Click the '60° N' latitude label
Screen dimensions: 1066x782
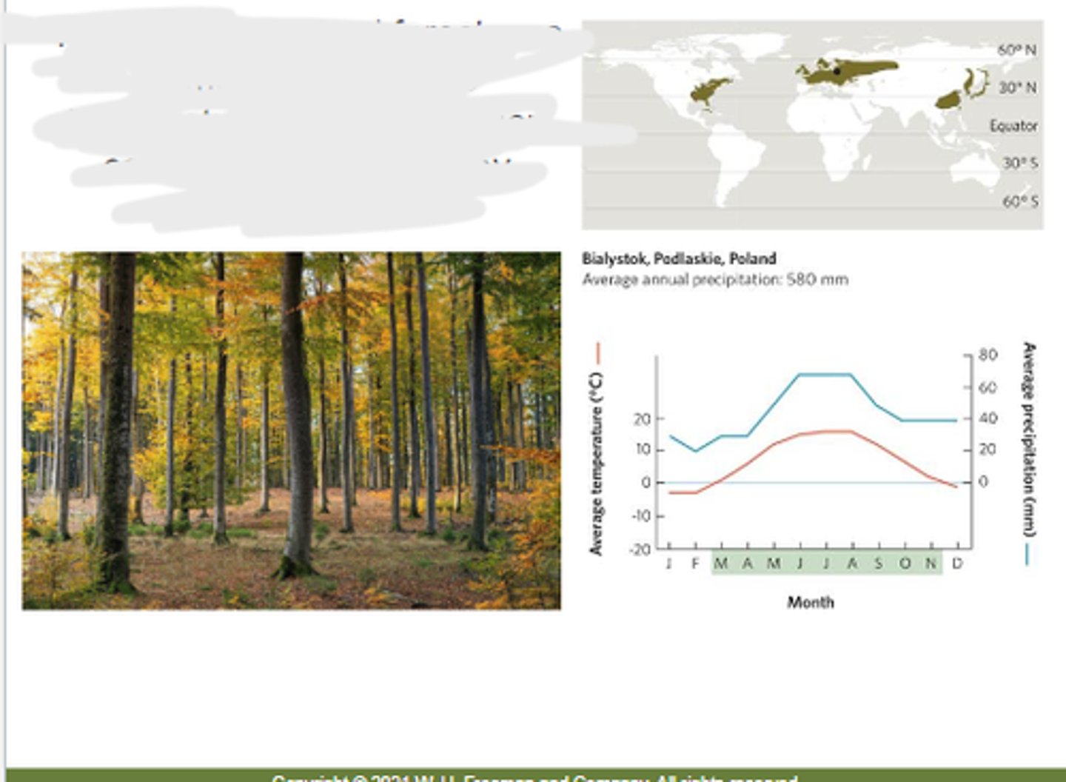[x=1016, y=50]
